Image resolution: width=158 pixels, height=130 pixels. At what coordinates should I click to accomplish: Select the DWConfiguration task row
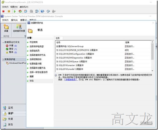point(103,54)
